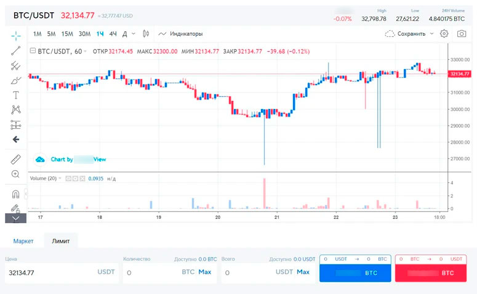Open chart settings gear icon

[x=444, y=34]
